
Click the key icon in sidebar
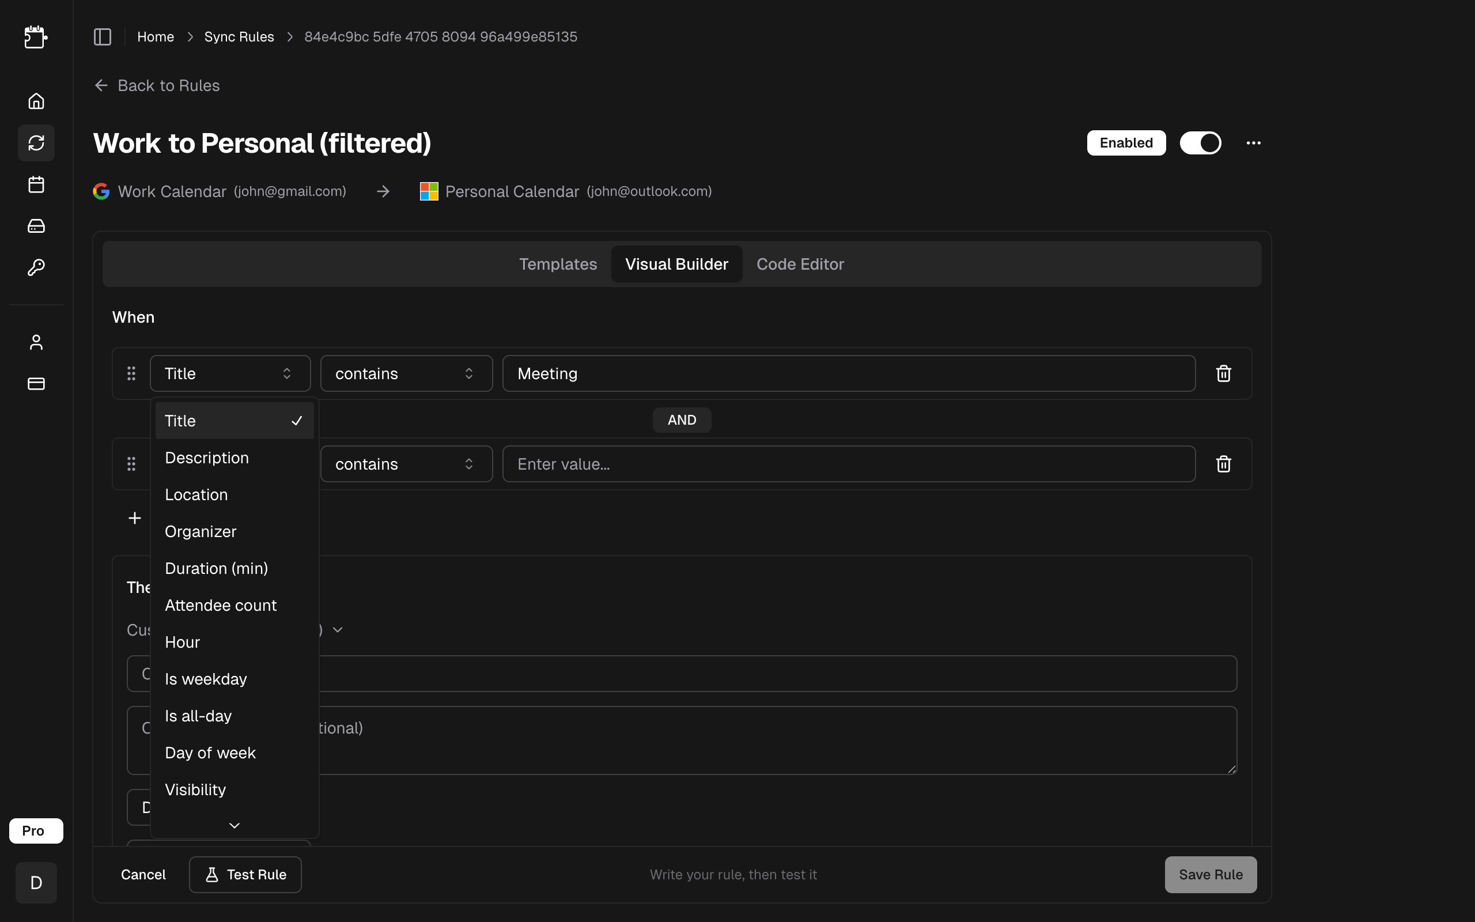tap(36, 268)
